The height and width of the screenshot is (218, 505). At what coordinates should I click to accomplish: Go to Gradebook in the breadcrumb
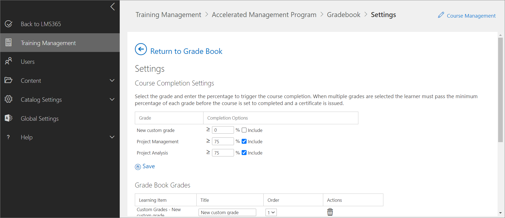[x=344, y=15]
